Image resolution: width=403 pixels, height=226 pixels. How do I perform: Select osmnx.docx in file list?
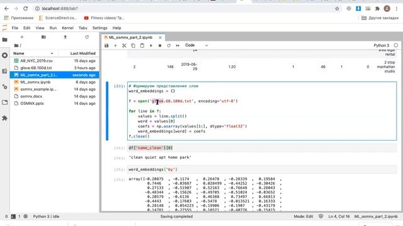(55, 96)
